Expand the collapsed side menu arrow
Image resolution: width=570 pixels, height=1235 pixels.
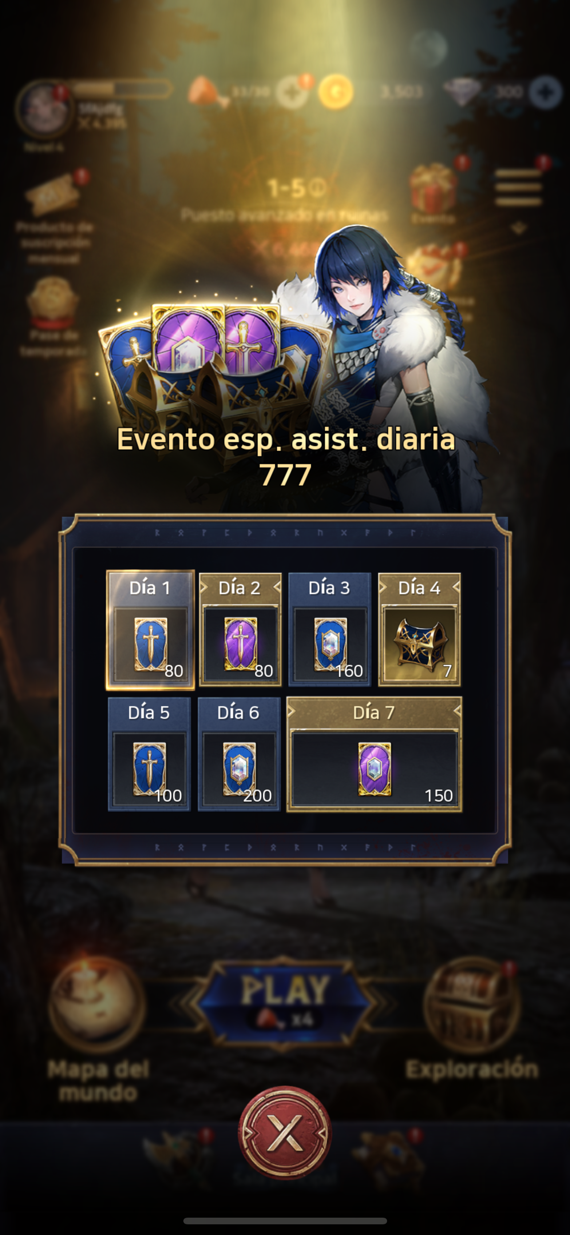click(x=519, y=229)
